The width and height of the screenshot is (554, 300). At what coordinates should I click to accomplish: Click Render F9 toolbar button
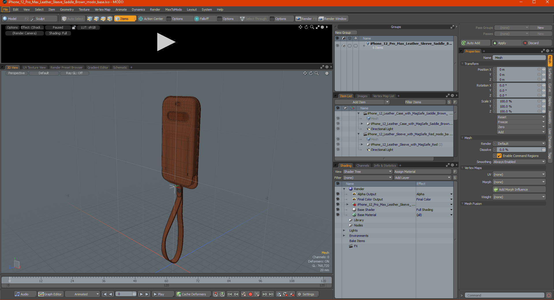click(x=306, y=19)
